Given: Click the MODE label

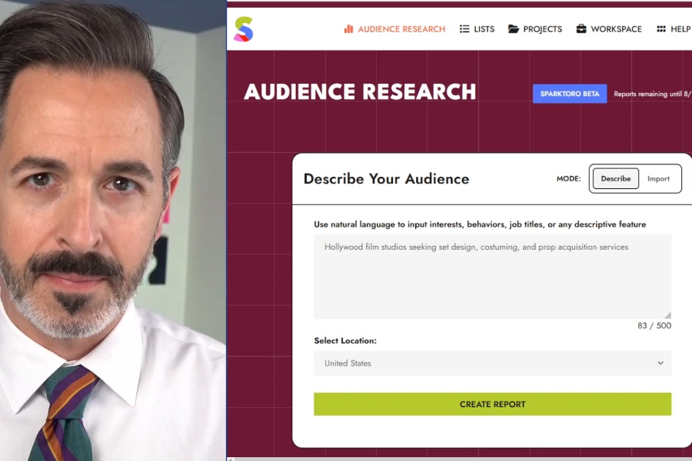Looking at the screenshot, I should tap(568, 179).
